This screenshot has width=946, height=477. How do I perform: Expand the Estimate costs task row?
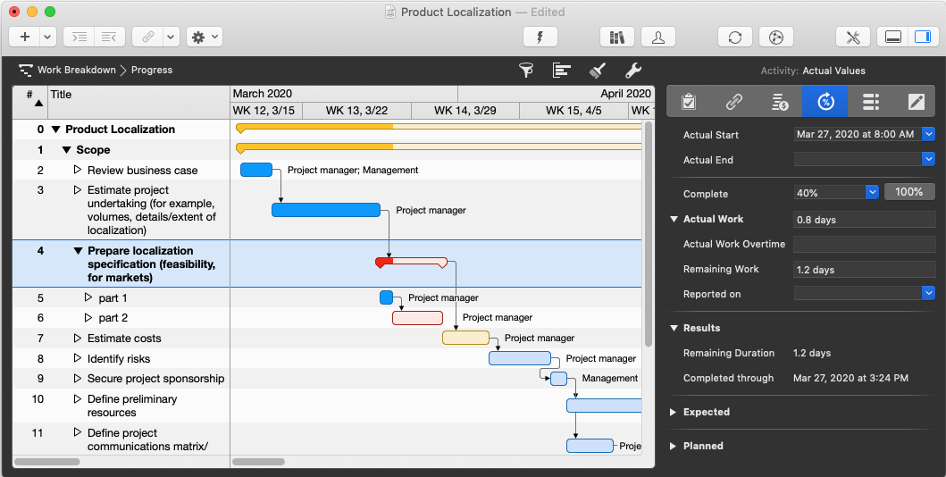tap(78, 339)
